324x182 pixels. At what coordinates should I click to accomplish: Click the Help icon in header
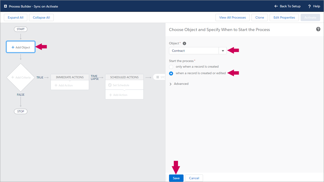point(309,6)
